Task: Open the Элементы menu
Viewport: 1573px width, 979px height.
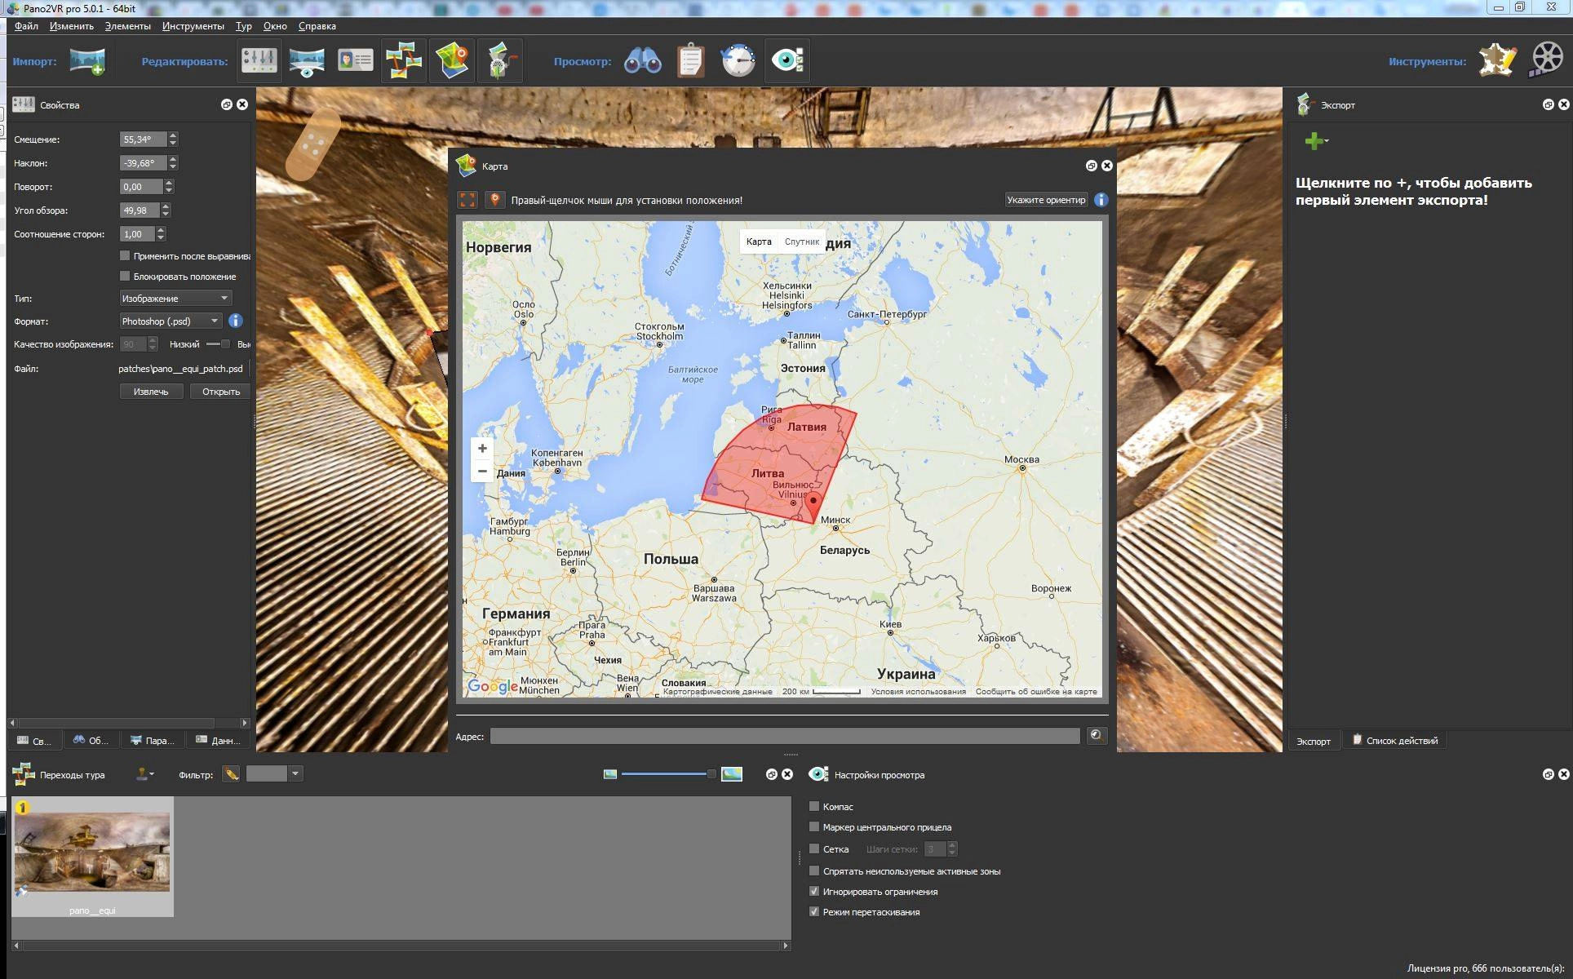Action: point(128,26)
